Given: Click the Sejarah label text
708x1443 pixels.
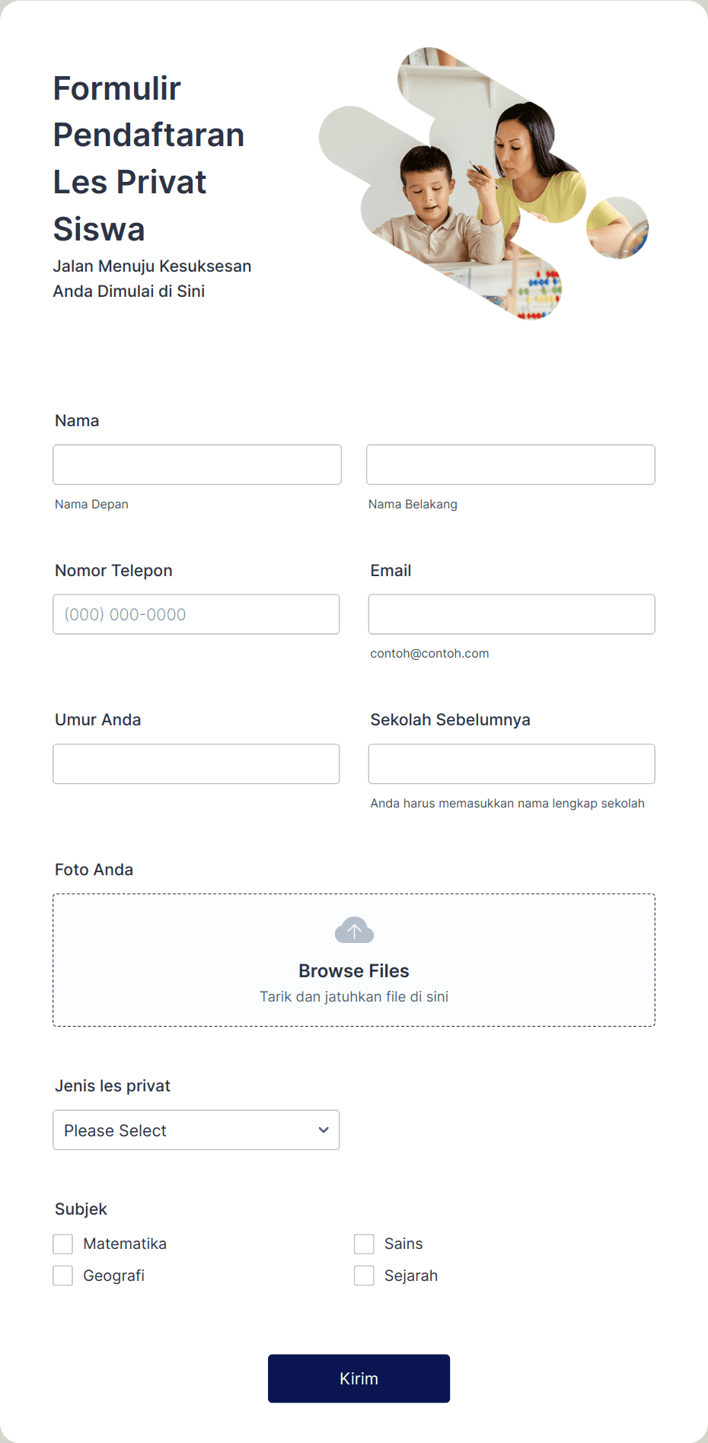Looking at the screenshot, I should pos(411,1276).
